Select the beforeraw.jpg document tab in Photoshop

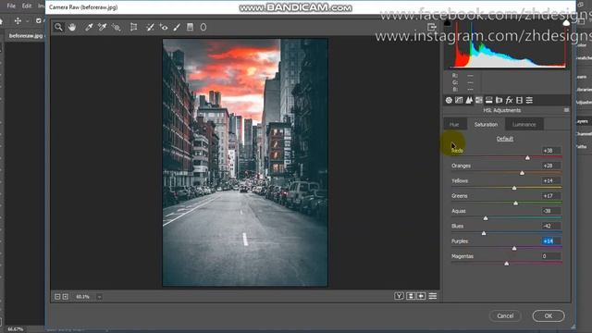click(x=26, y=36)
